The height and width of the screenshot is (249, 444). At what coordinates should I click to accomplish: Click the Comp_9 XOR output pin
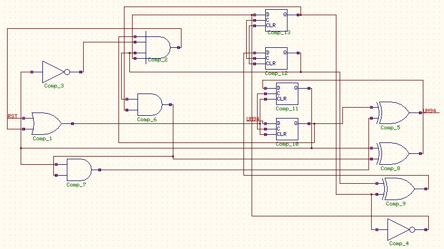tap(426, 189)
